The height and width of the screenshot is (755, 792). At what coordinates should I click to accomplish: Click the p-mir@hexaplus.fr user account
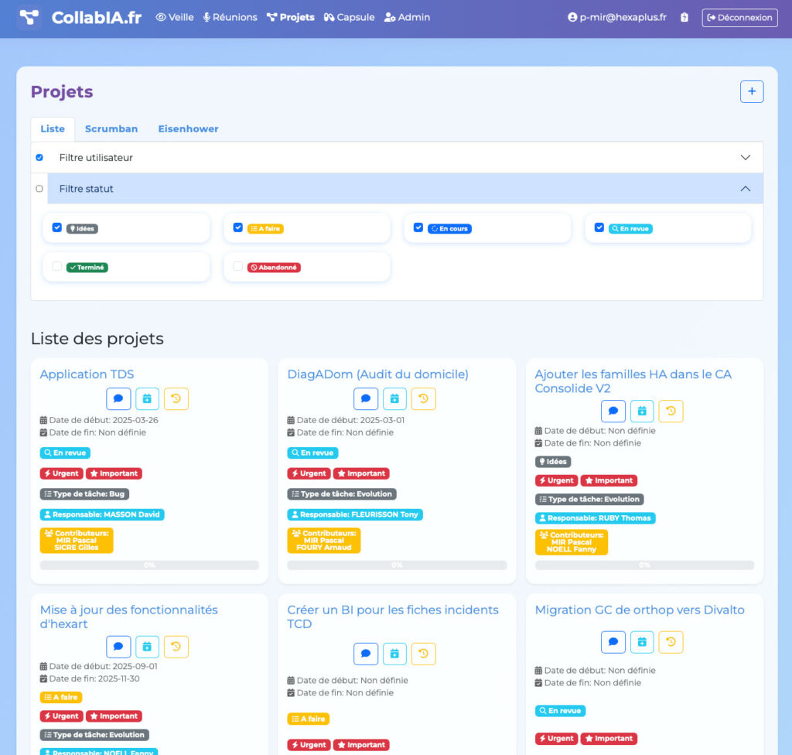tap(616, 17)
